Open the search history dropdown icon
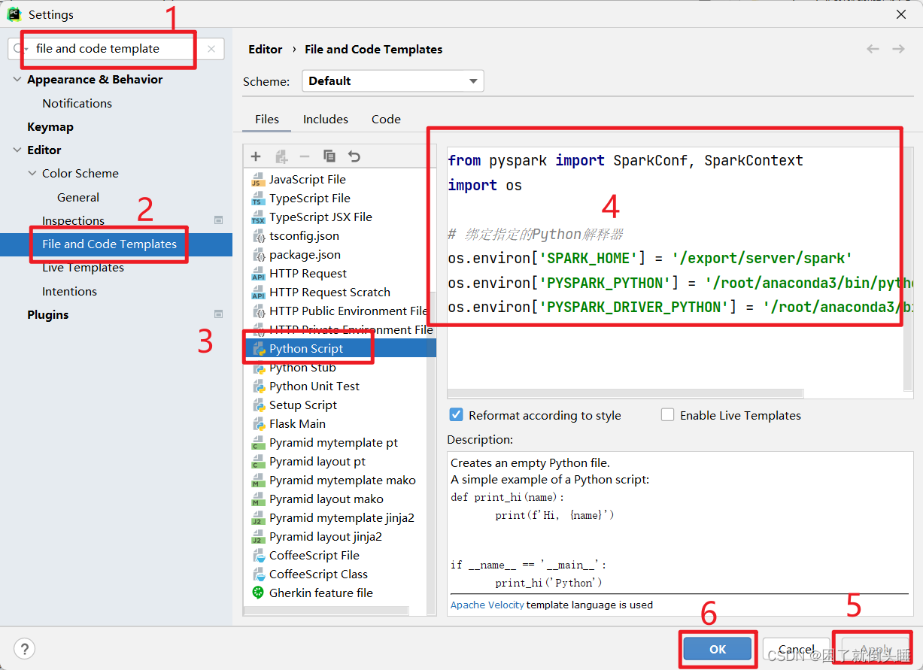 tap(20, 49)
